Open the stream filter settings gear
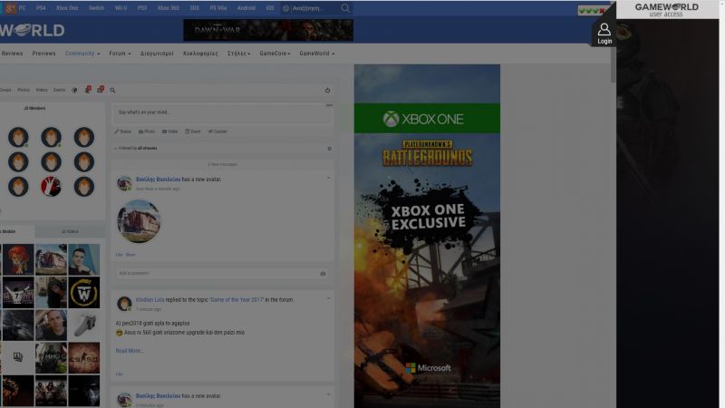Viewport: 725px width, 408px height. pyautogui.click(x=329, y=149)
